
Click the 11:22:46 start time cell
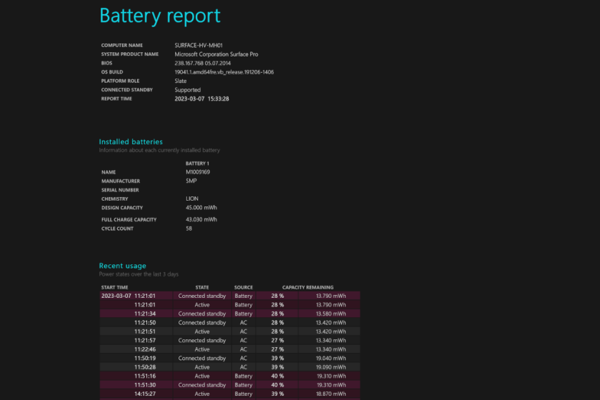coord(145,349)
